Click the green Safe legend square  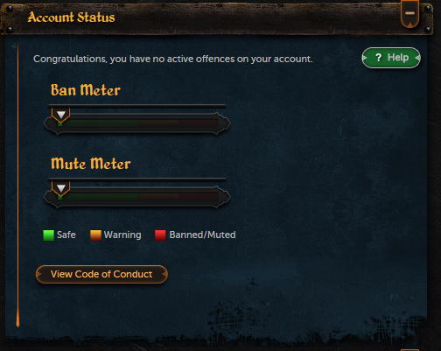[x=48, y=235]
